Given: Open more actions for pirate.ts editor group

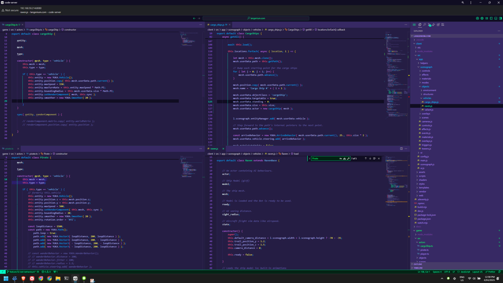Looking at the screenshot, I should [x=201, y=149].
